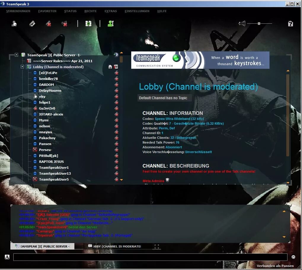Viewport: 302px width, 270px height.
Task: Toggle mute microphone in toolbar
Action: (x=49, y=24)
